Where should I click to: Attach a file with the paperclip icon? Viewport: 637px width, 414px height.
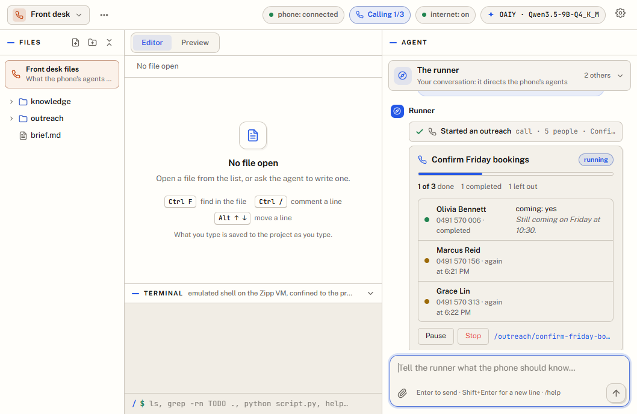[x=402, y=393]
